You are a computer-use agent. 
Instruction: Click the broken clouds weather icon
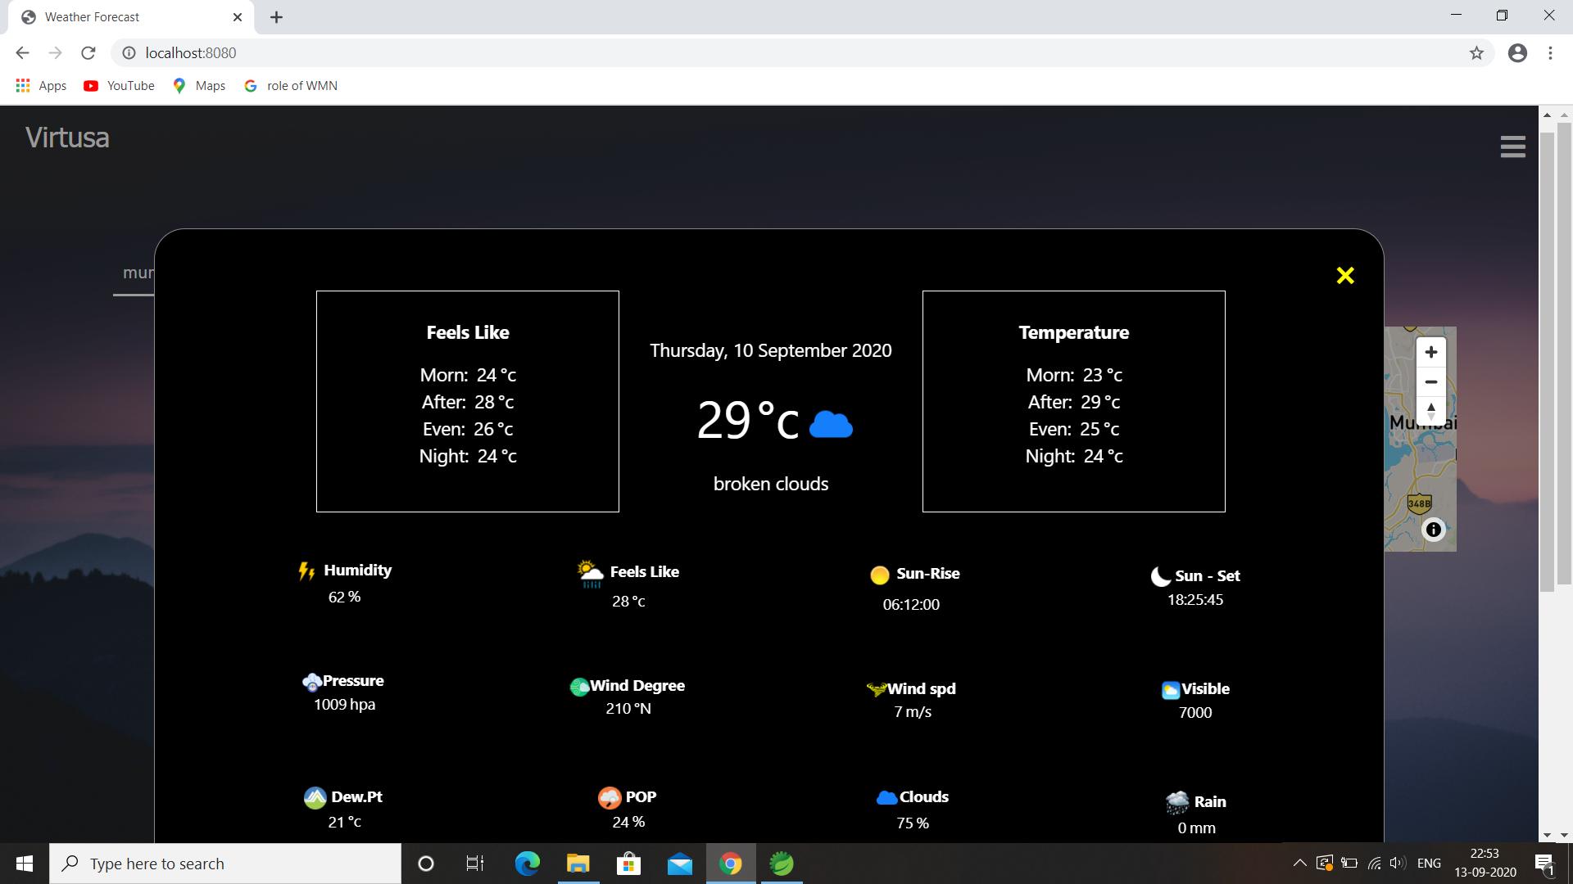831,422
